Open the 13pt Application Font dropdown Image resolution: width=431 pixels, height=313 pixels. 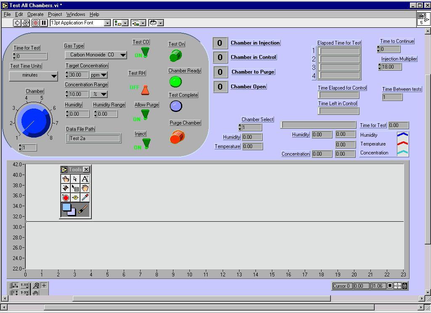(107, 23)
